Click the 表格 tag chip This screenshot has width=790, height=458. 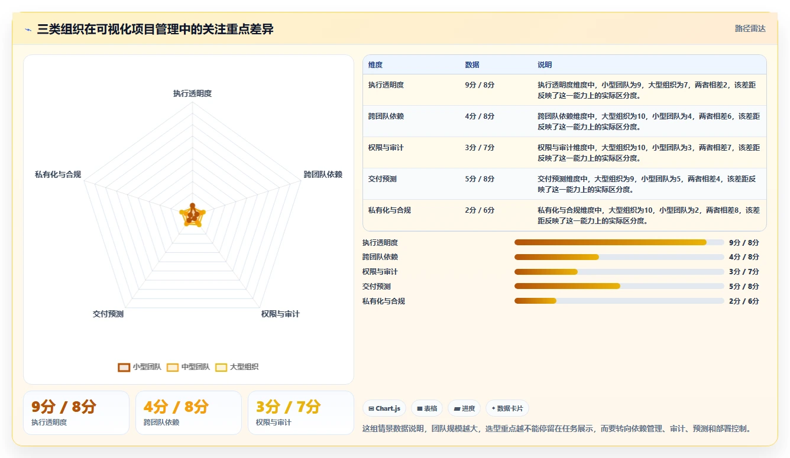coord(427,408)
